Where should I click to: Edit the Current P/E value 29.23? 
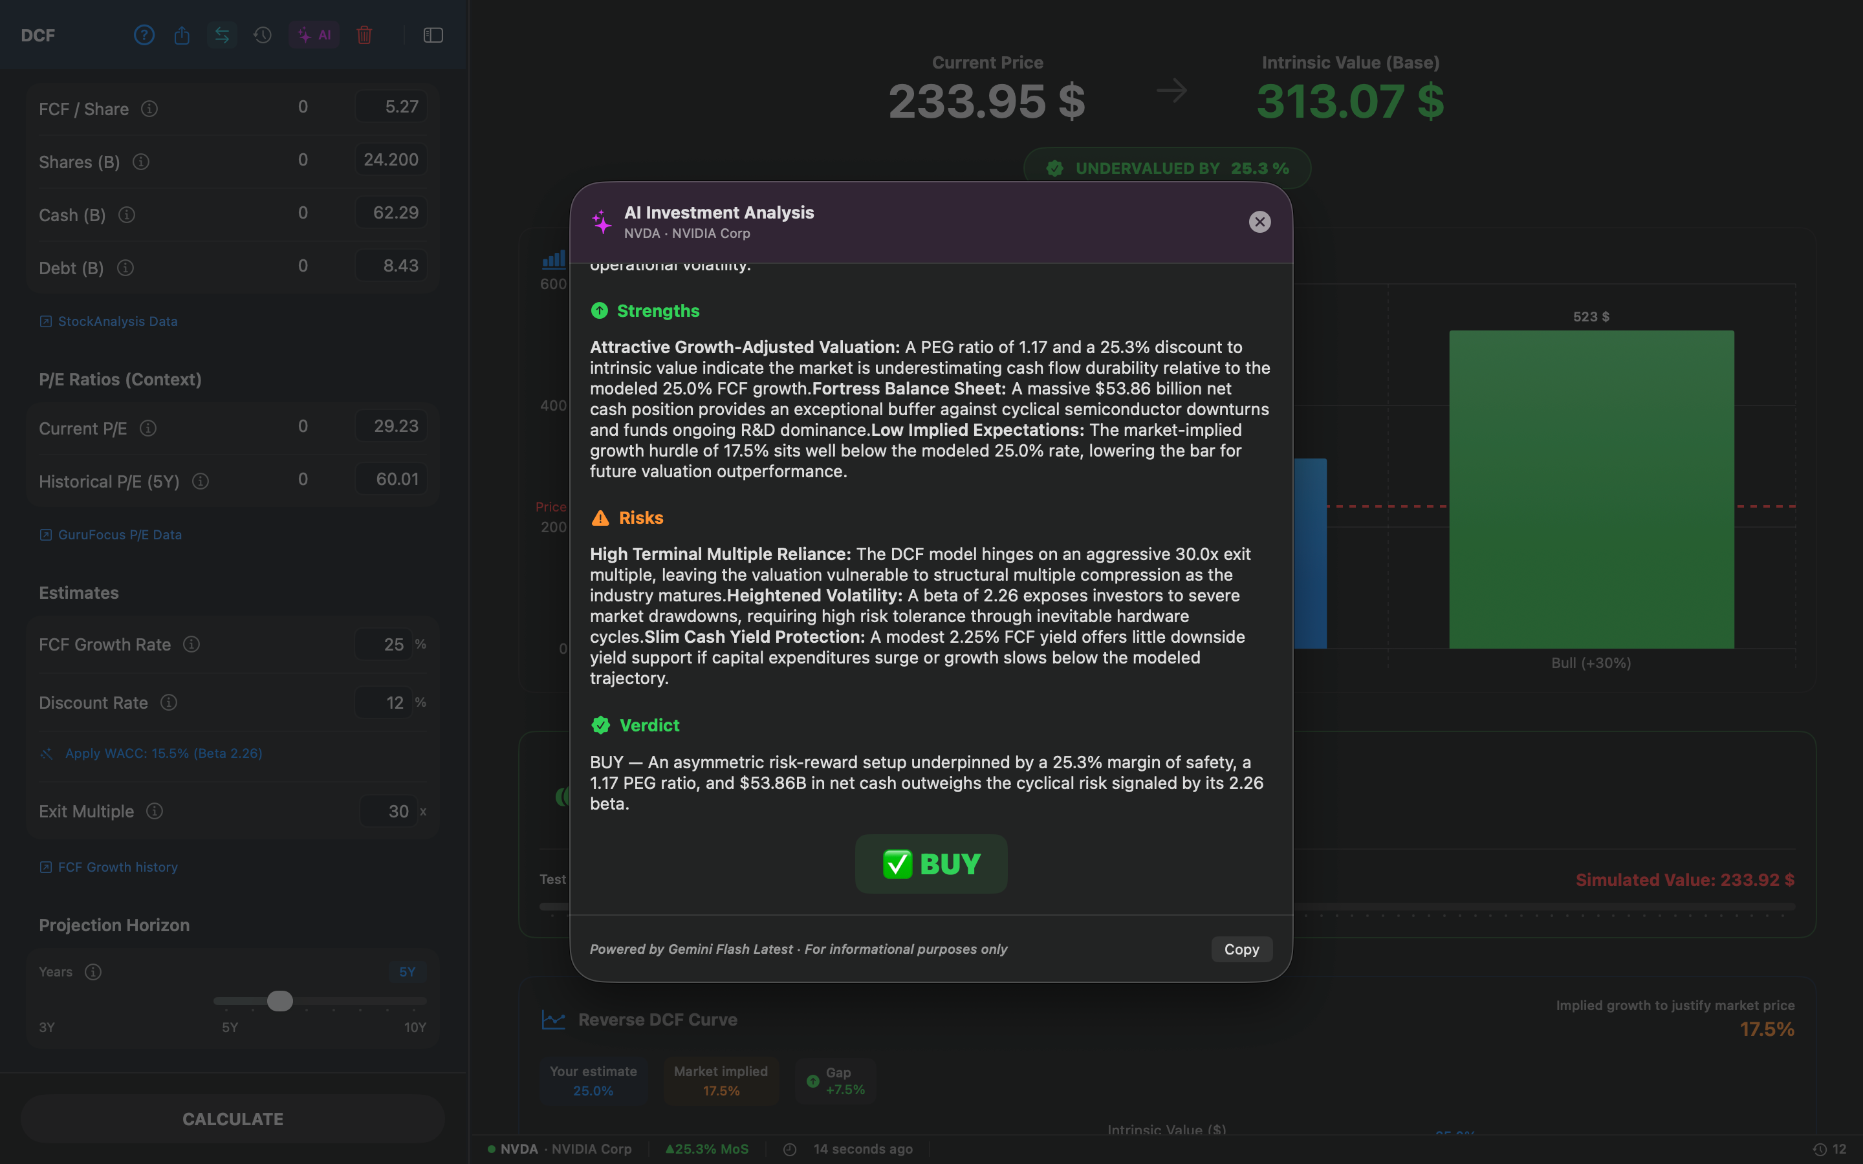point(391,426)
